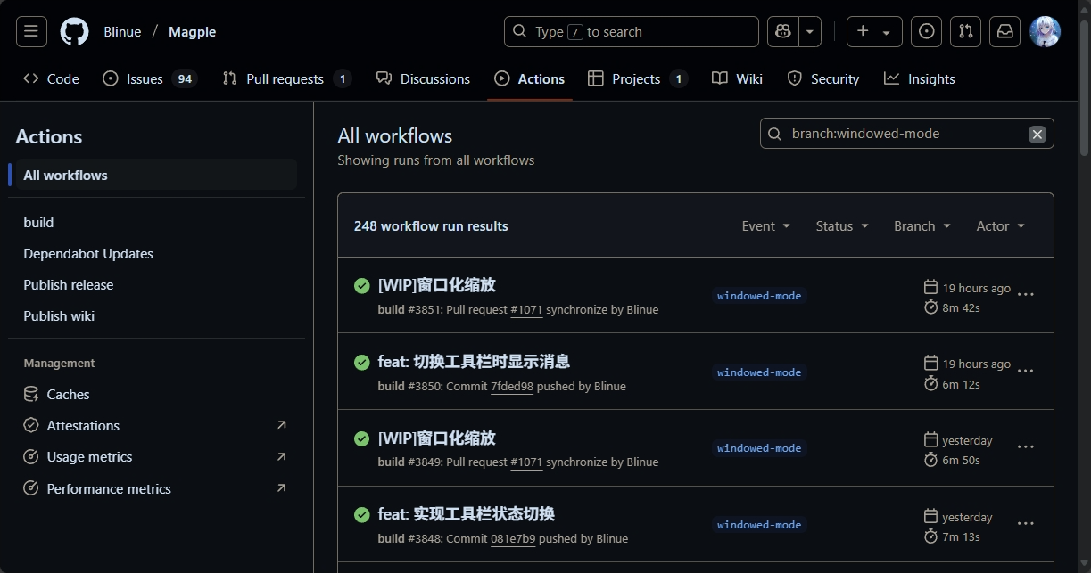The height and width of the screenshot is (573, 1091).
Task: Open the user avatar profile menu
Action: point(1045,32)
